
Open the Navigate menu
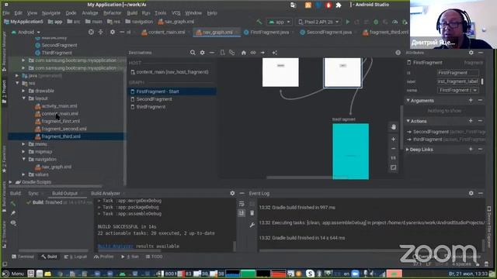click(51, 13)
